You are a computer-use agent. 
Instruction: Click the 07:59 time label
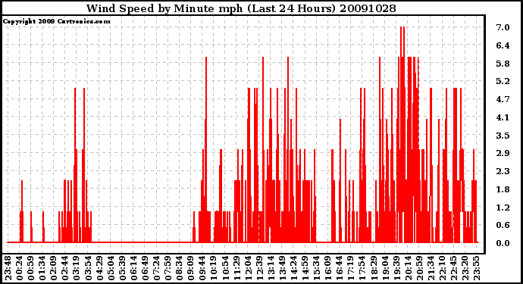(x=168, y=268)
